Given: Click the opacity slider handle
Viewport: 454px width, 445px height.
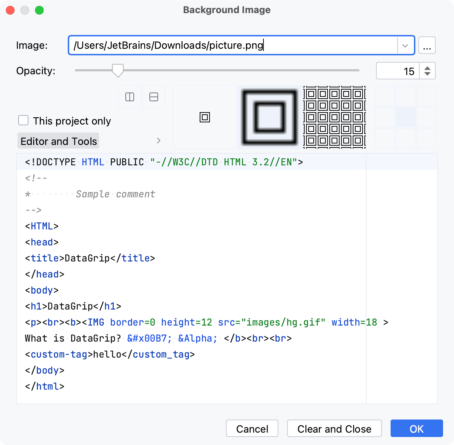Looking at the screenshot, I should click(x=118, y=70).
